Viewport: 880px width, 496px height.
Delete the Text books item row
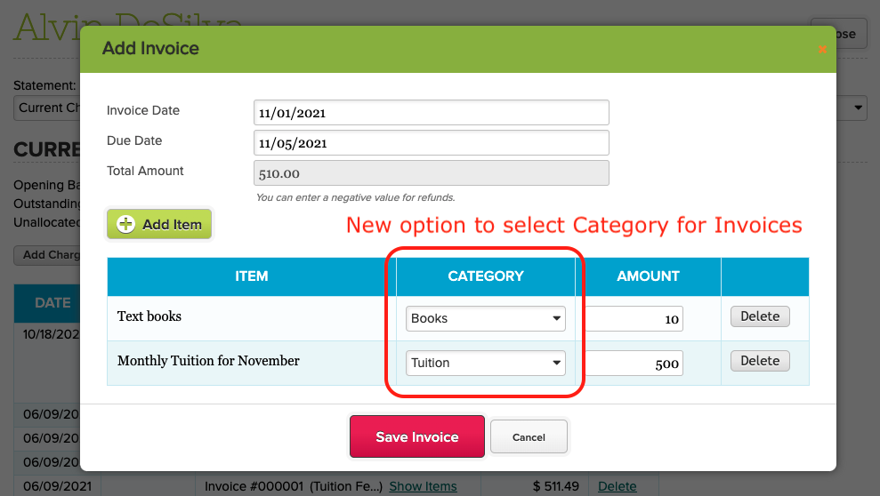tap(760, 316)
